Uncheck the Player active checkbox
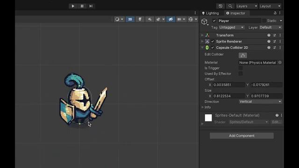299x168 pixels. 214,21
